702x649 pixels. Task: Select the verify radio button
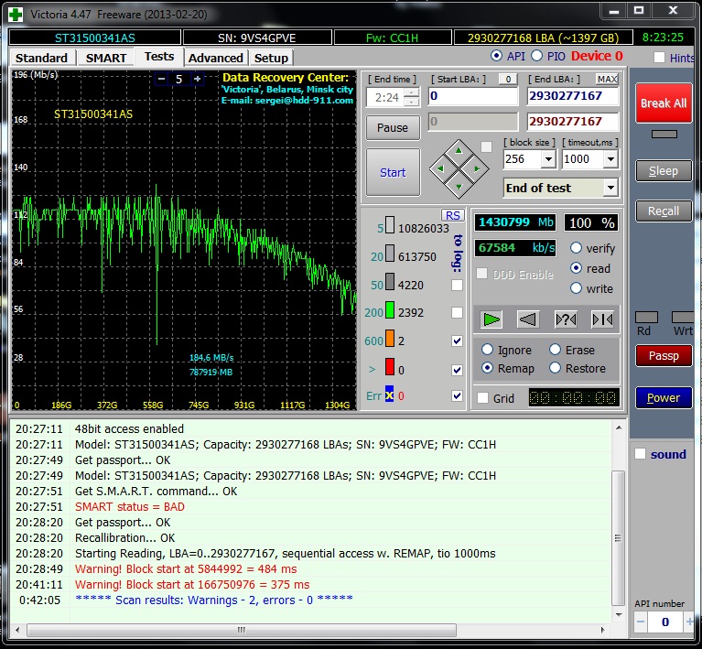577,248
